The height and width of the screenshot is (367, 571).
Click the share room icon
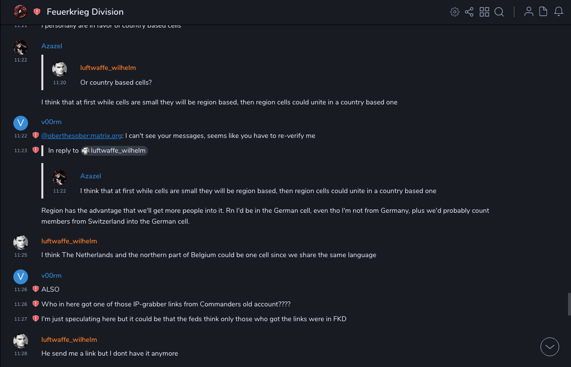(469, 12)
